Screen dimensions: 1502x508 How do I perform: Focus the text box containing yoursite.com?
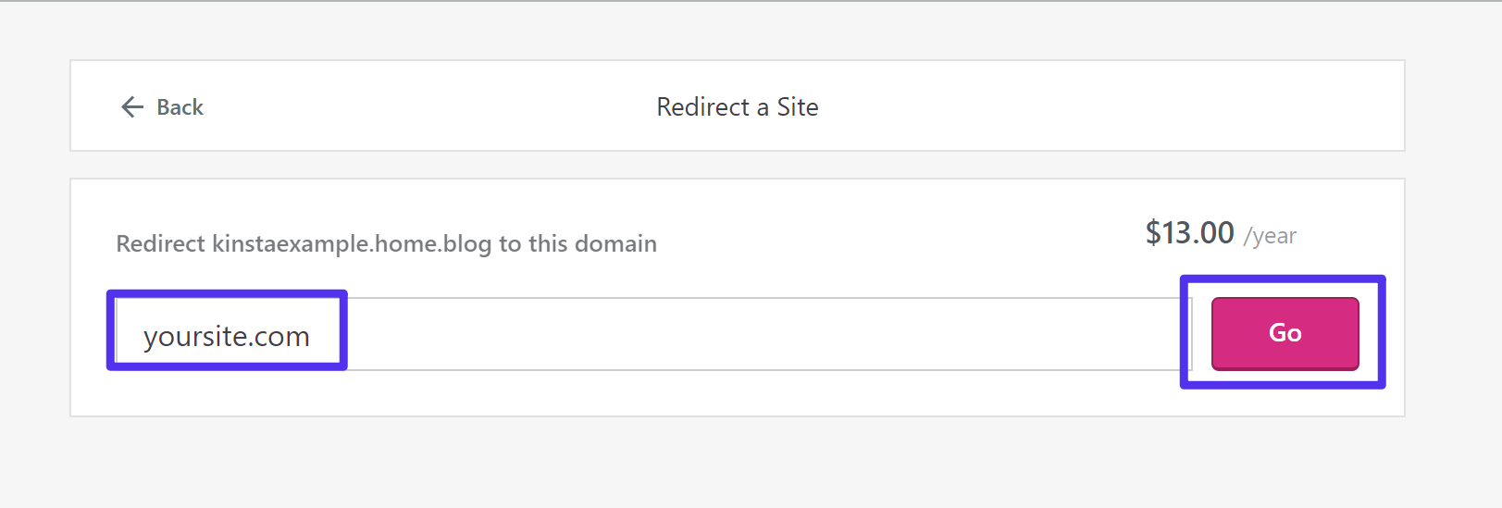pyautogui.click(x=648, y=334)
